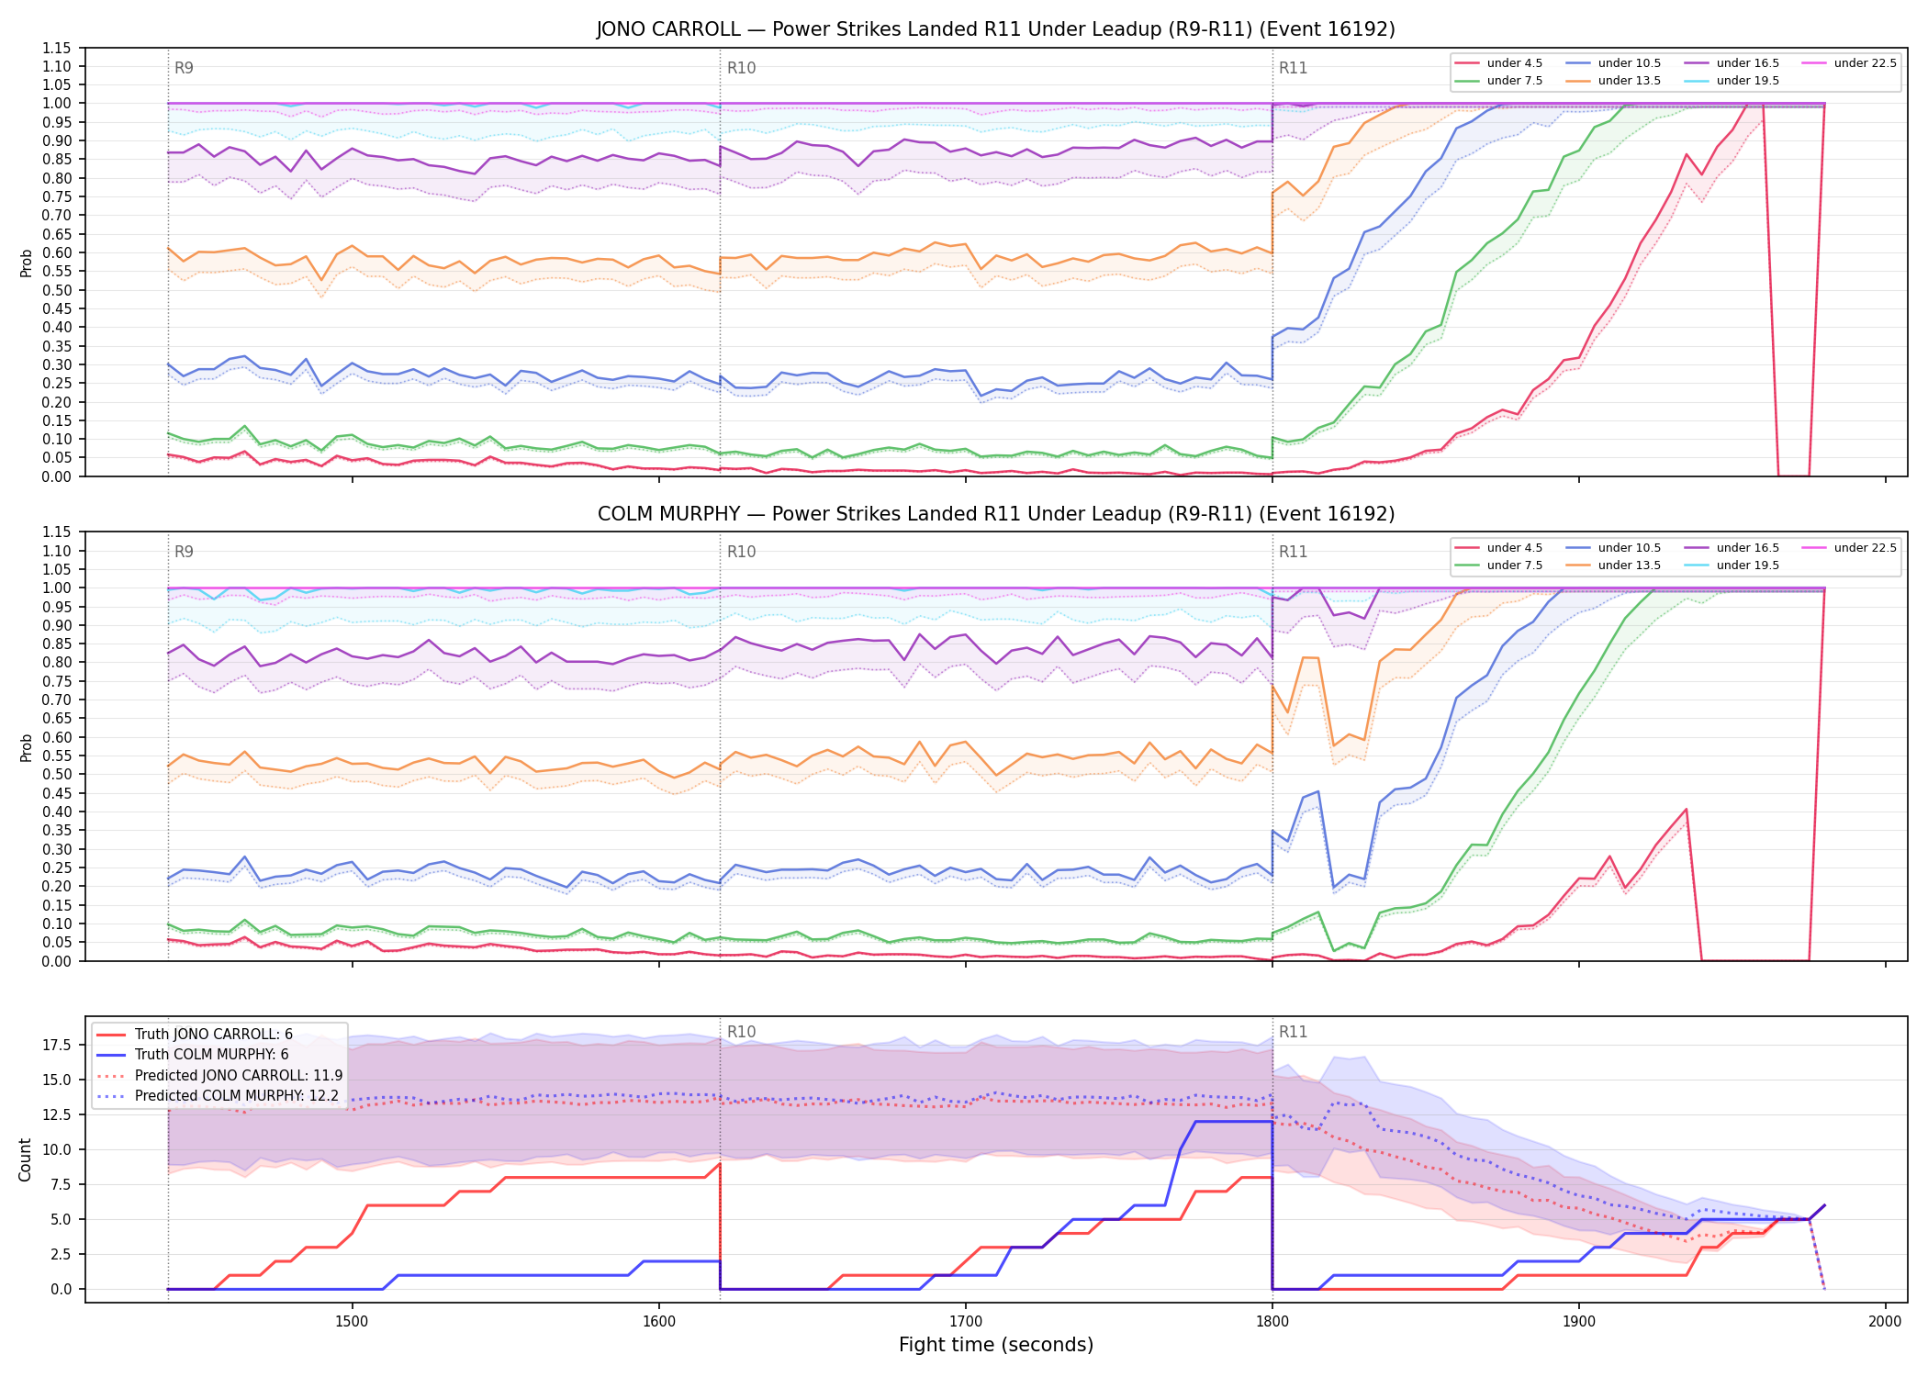Pick 'under 16.5' in Colm Murphy chart legend
This screenshot has width=1928, height=1377.
1732,548
